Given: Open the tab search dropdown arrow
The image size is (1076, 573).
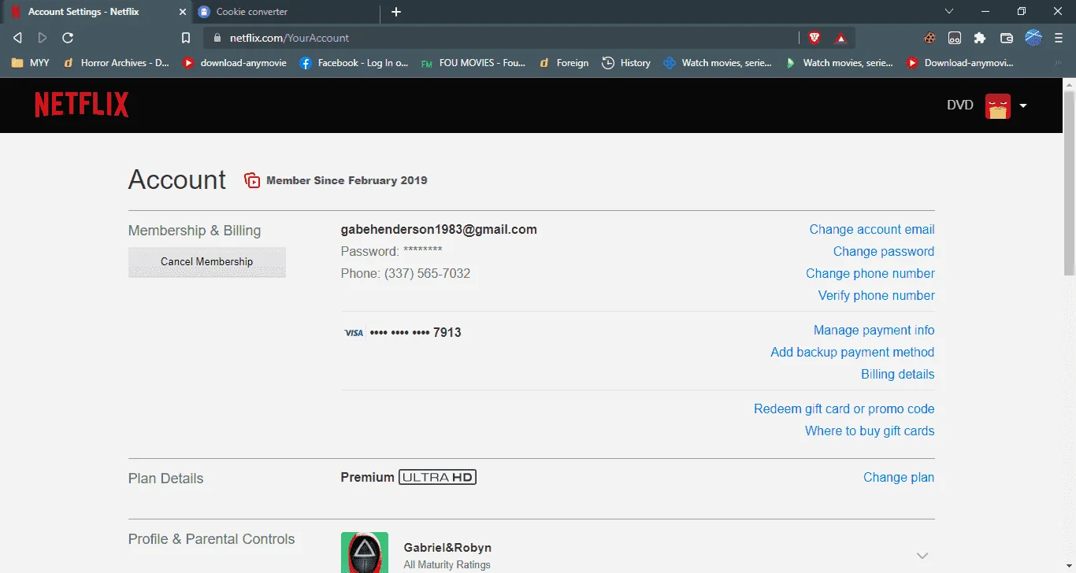Looking at the screenshot, I should pyautogui.click(x=949, y=11).
